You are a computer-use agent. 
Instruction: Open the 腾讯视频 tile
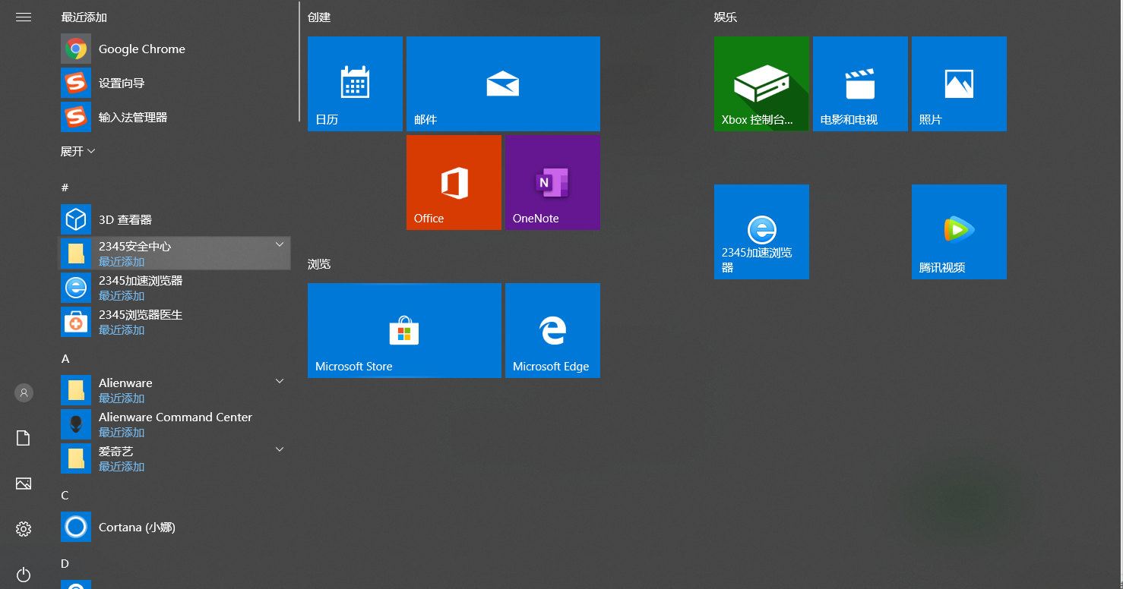point(959,232)
